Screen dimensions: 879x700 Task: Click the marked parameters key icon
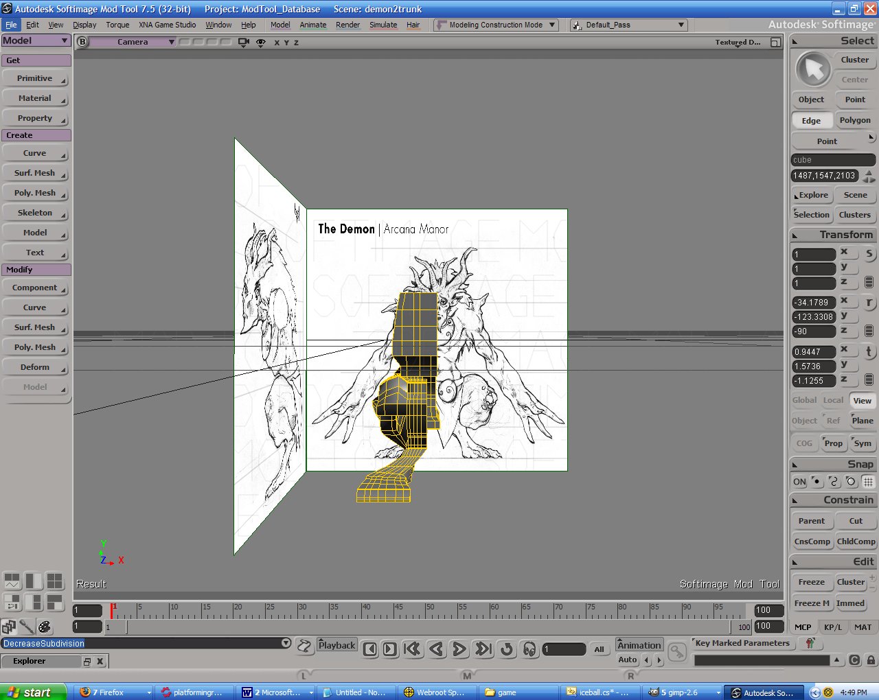(810, 643)
